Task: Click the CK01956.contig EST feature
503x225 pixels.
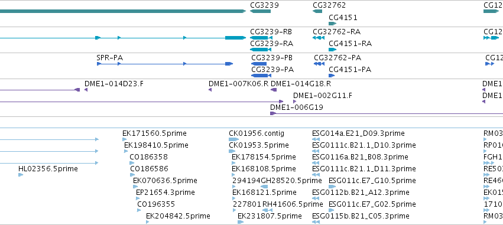Action: (x=233, y=139)
